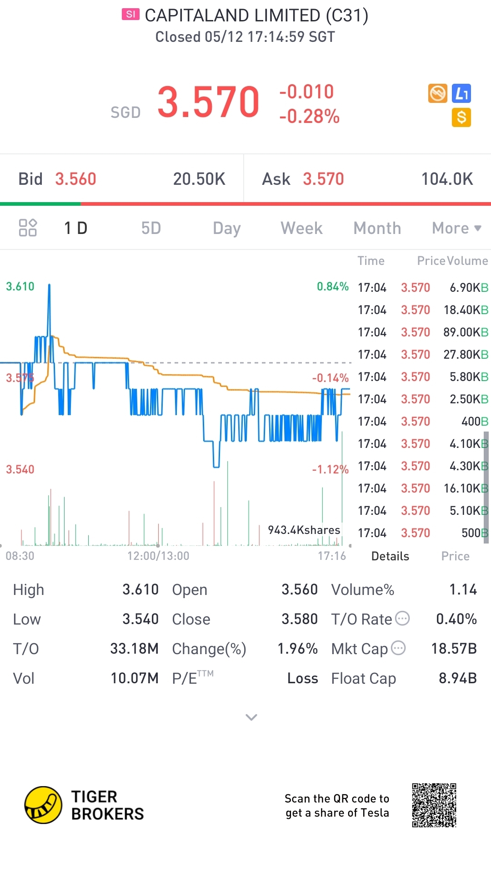Switch to the Week chart tab
The height and width of the screenshot is (874, 491).
pyautogui.click(x=301, y=228)
